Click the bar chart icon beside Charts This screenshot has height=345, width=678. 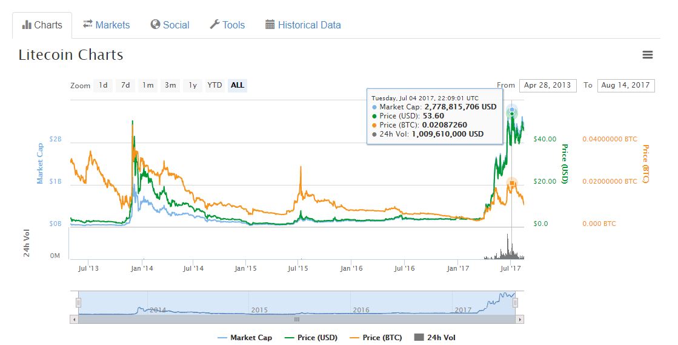(x=27, y=25)
